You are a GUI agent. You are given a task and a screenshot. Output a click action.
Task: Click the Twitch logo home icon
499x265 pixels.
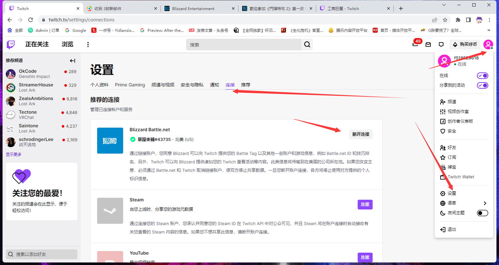(11, 44)
